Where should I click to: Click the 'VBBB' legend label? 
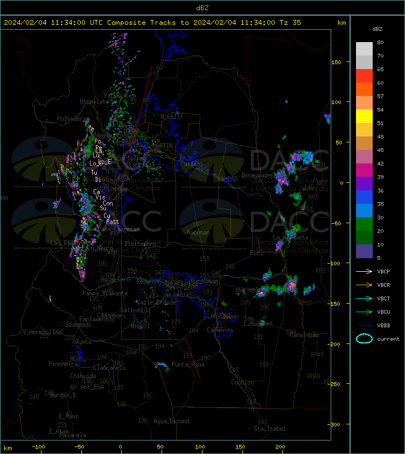(383, 326)
